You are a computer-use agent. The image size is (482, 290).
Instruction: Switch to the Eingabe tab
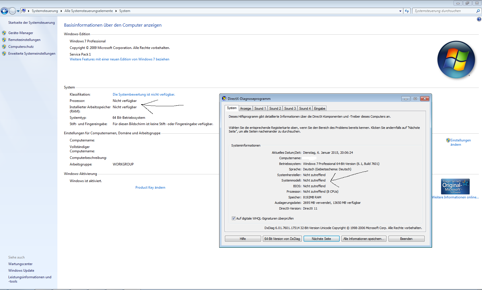click(320, 108)
